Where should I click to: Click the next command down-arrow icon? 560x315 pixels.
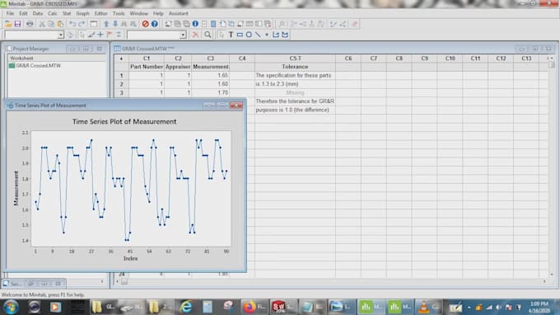pyautogui.click(x=115, y=24)
